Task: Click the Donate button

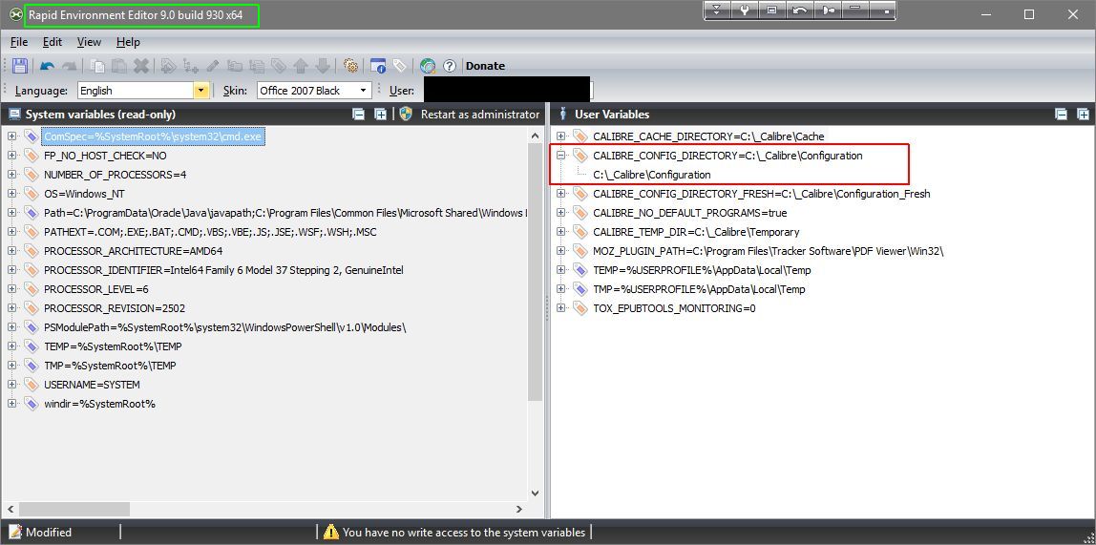Action: (x=485, y=66)
